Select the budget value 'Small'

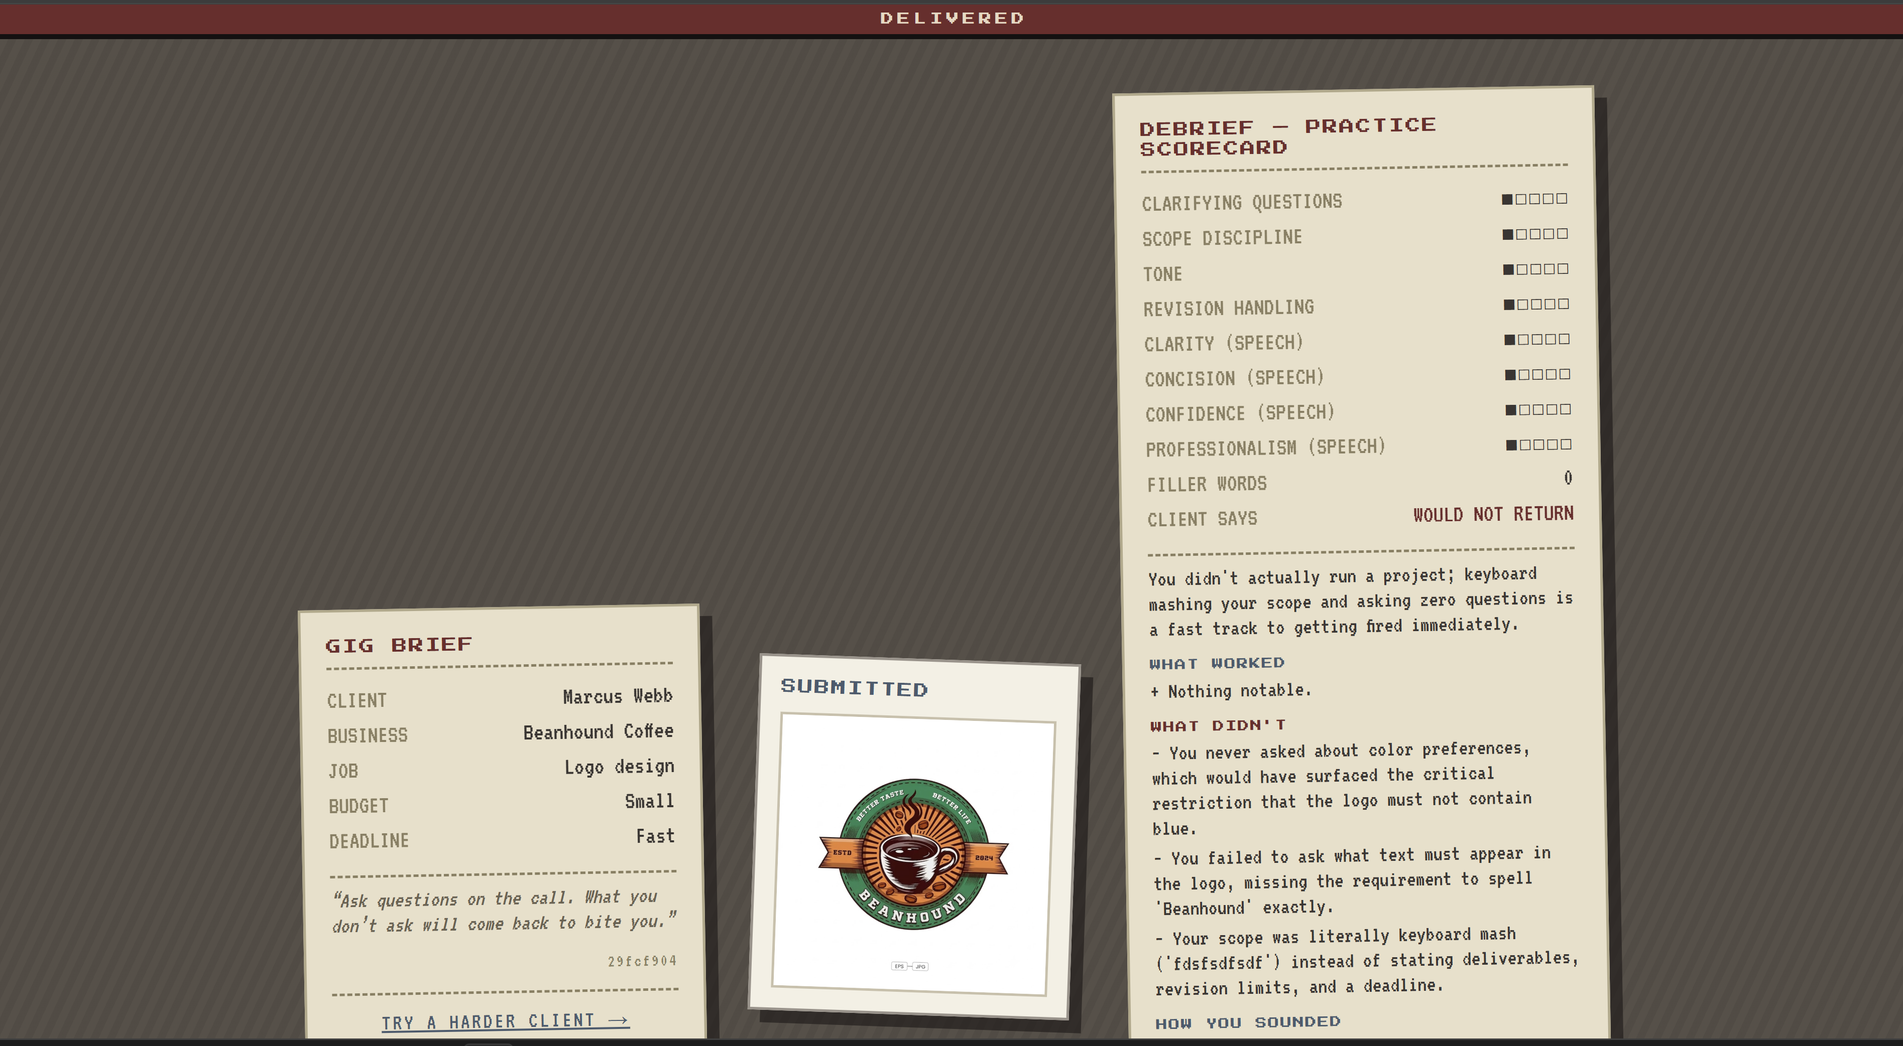pyautogui.click(x=649, y=801)
